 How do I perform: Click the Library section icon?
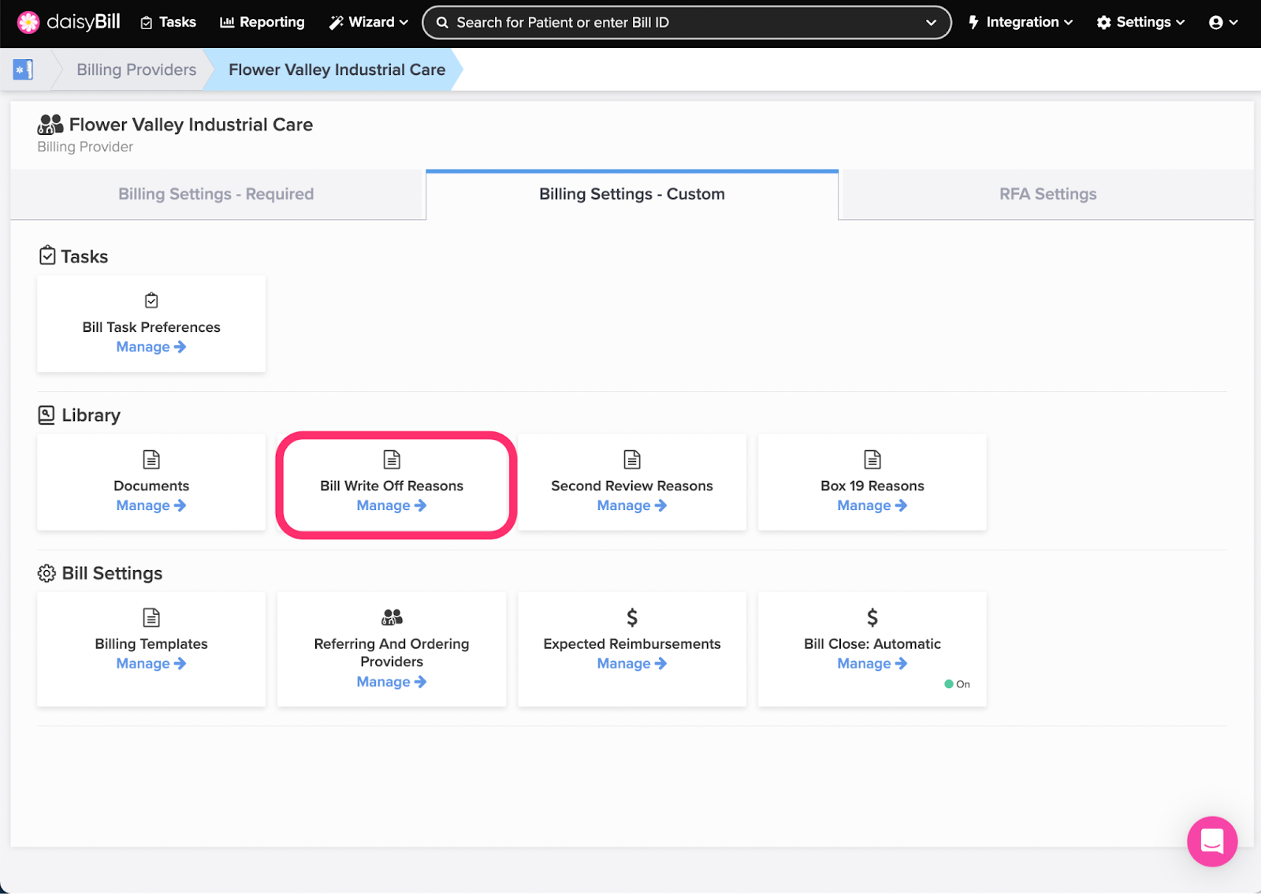pyautogui.click(x=46, y=415)
